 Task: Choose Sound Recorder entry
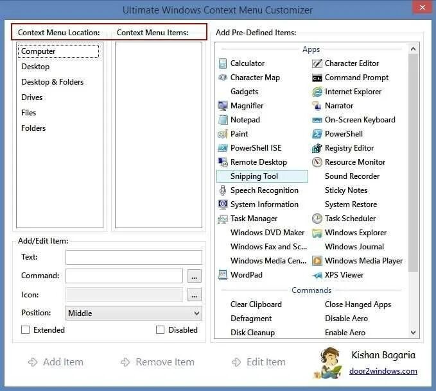pyautogui.click(x=353, y=176)
